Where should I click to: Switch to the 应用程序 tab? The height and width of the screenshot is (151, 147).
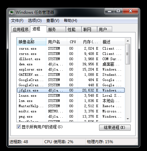click(x=21, y=29)
